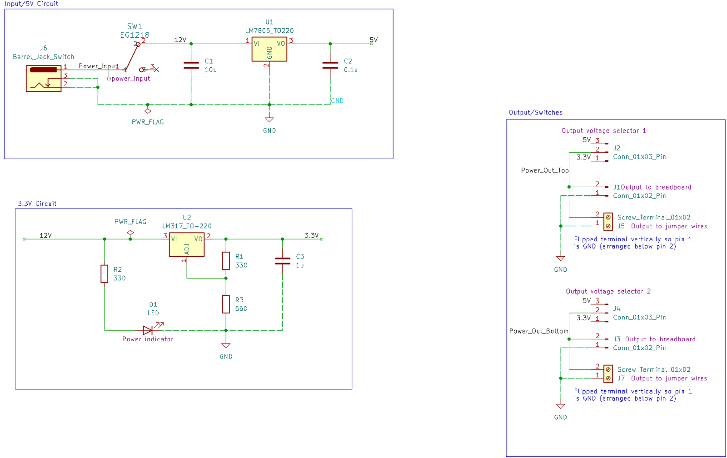
Task: Select the '330' value of R1
Action: pyautogui.click(x=241, y=265)
